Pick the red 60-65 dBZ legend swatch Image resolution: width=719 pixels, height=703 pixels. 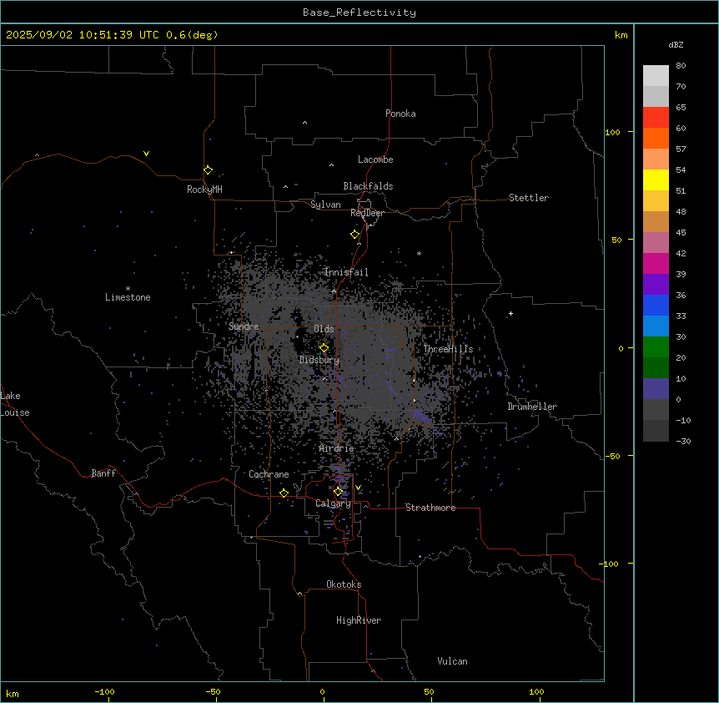tap(656, 118)
